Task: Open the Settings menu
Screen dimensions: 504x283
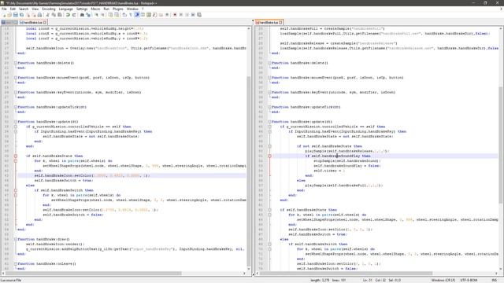Action: click(82, 9)
